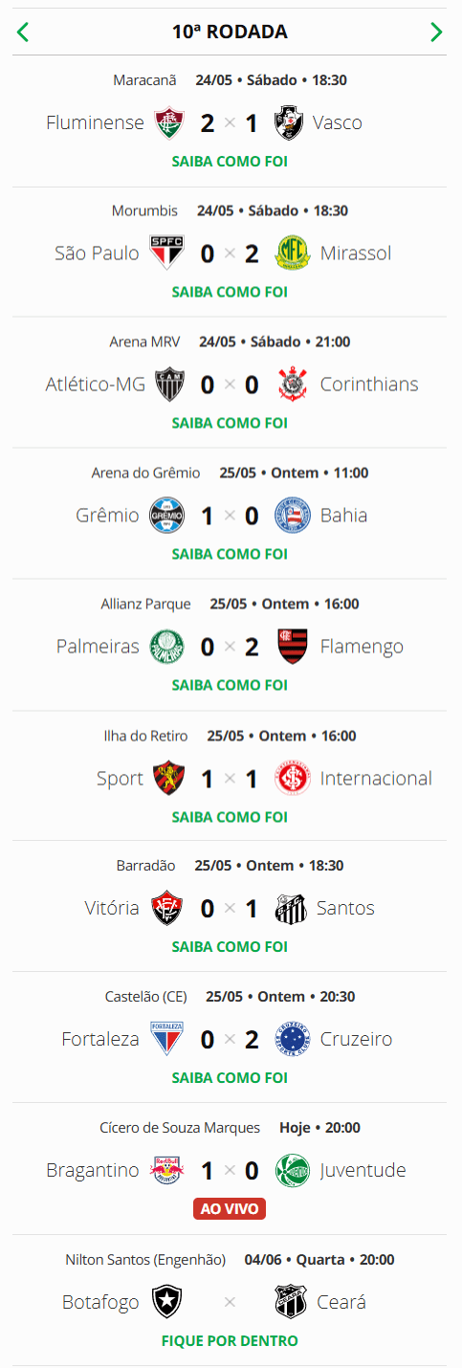Click the Corinthians crest icon
The height and width of the screenshot is (1368, 462).
tap(291, 385)
